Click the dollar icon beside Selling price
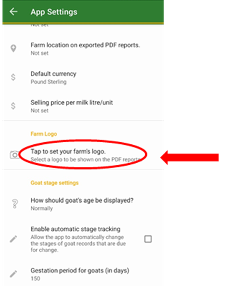 click(x=13, y=106)
